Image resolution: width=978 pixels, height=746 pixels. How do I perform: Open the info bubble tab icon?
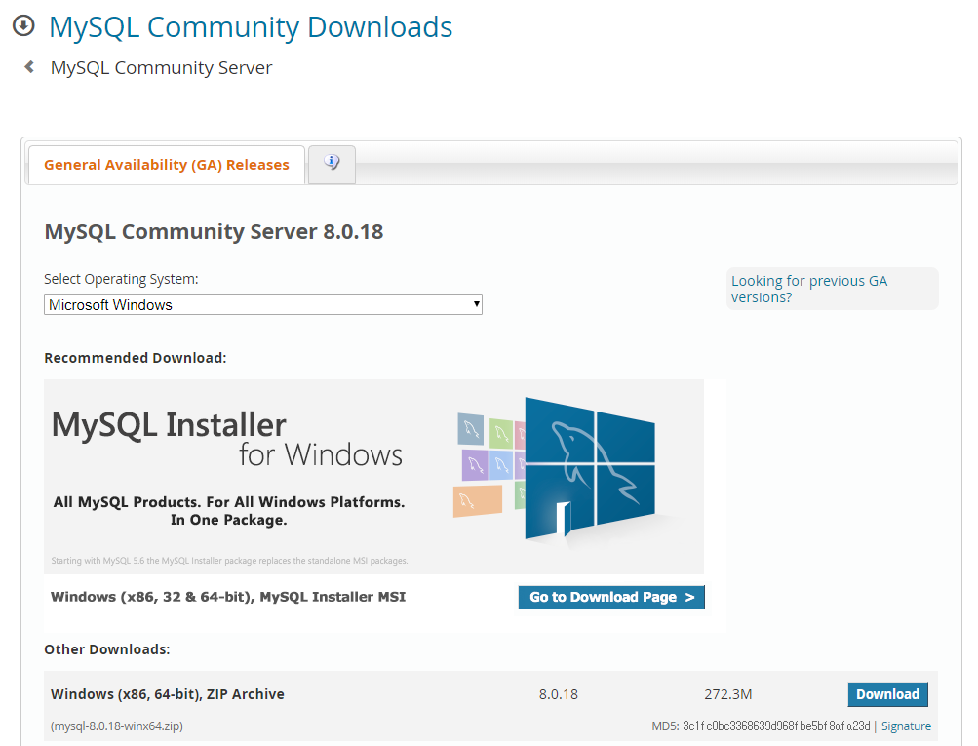pos(332,164)
